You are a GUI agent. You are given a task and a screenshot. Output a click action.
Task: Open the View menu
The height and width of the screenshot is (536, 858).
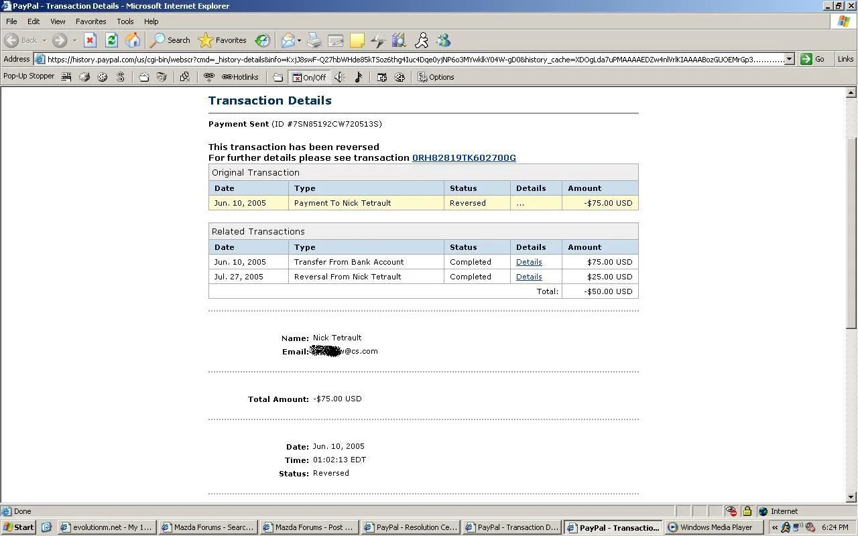tap(58, 21)
